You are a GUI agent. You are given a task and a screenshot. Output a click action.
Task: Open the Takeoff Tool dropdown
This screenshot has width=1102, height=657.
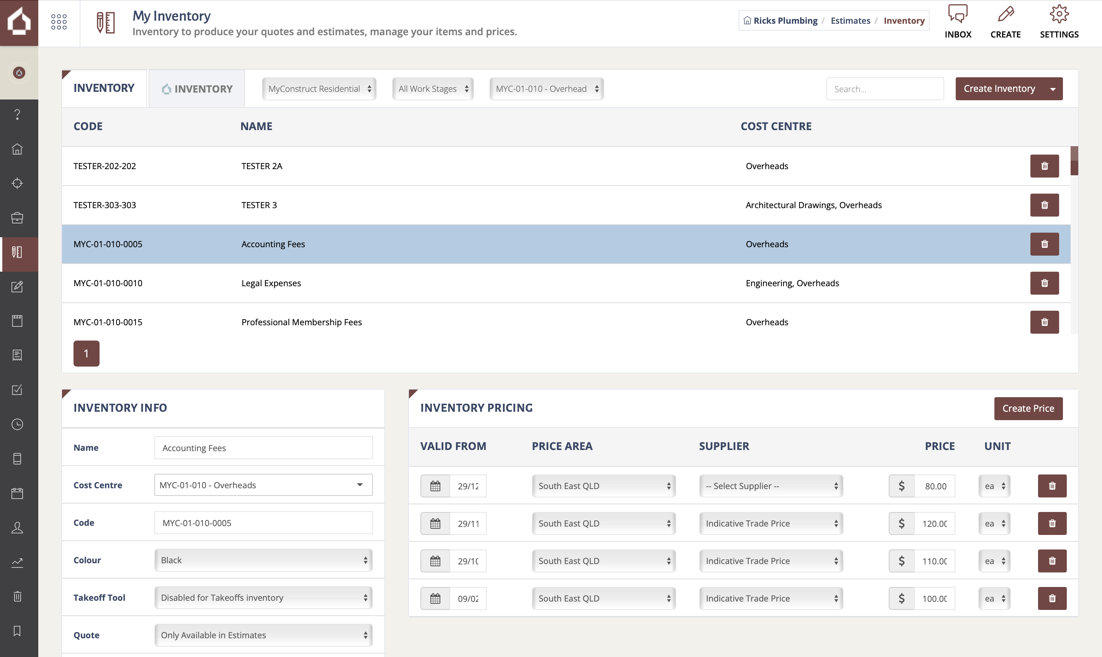click(x=263, y=598)
